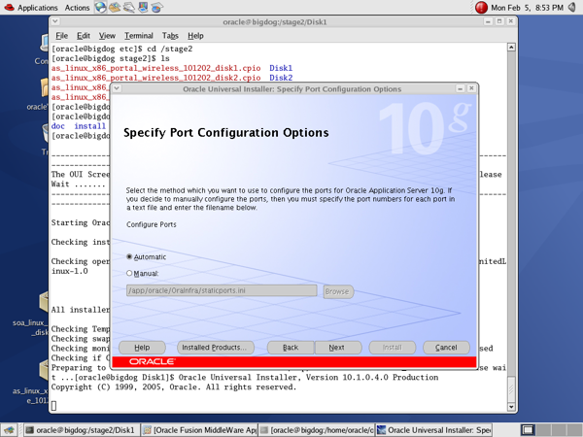Click the disk1.cpio filename in terminal

tap(155, 68)
